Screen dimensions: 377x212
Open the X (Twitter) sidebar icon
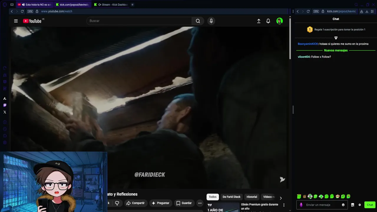click(5, 112)
